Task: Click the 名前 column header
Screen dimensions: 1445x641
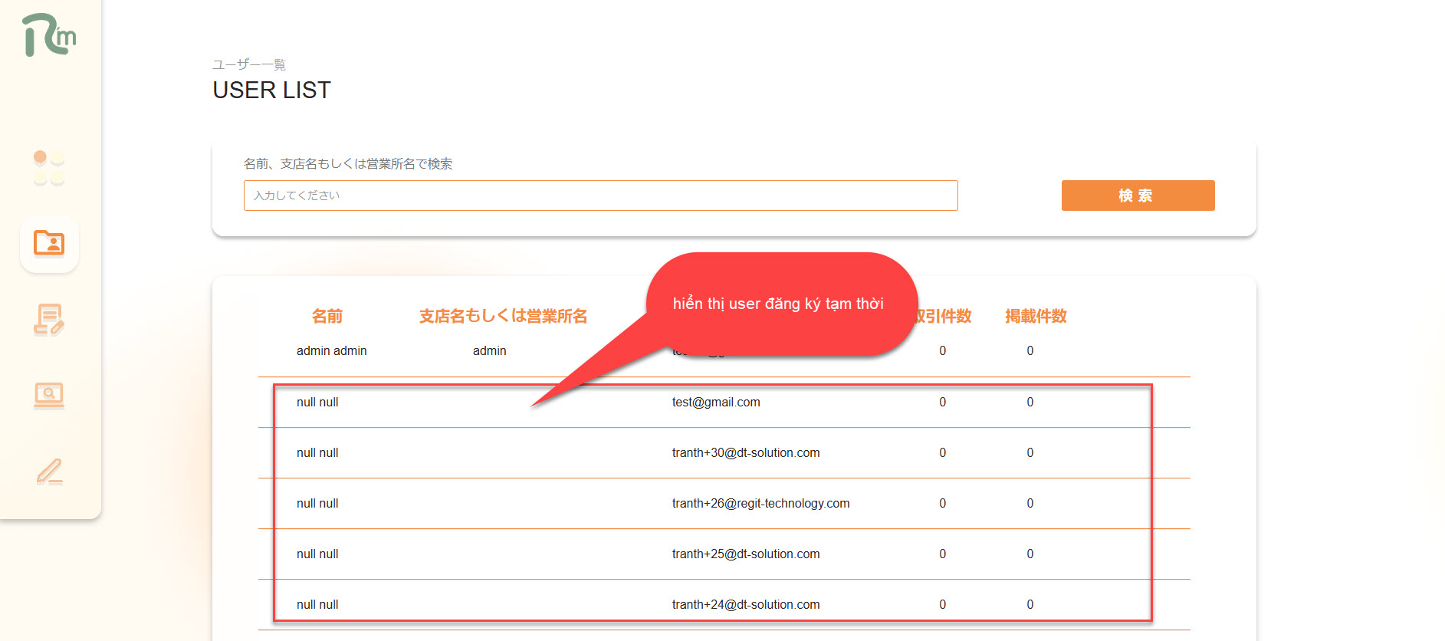Action: [327, 316]
